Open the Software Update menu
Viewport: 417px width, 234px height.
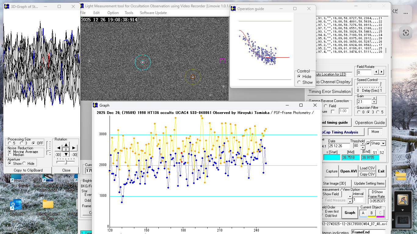pyautogui.click(x=153, y=13)
